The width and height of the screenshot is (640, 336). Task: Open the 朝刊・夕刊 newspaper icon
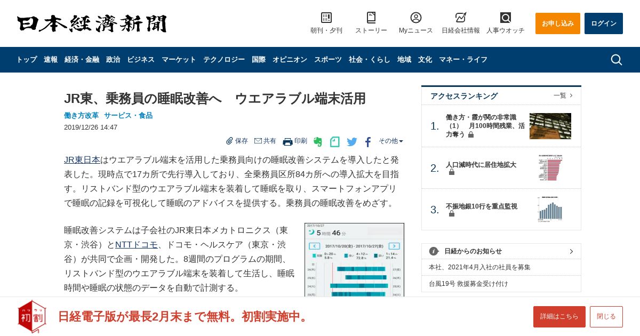(326, 18)
